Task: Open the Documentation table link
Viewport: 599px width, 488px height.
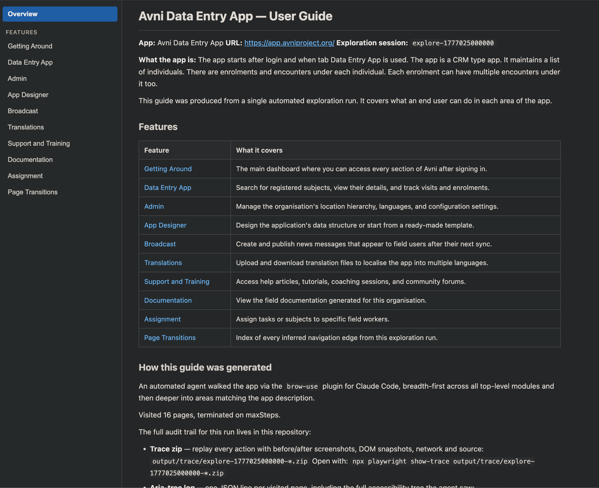Action: pyautogui.click(x=168, y=300)
